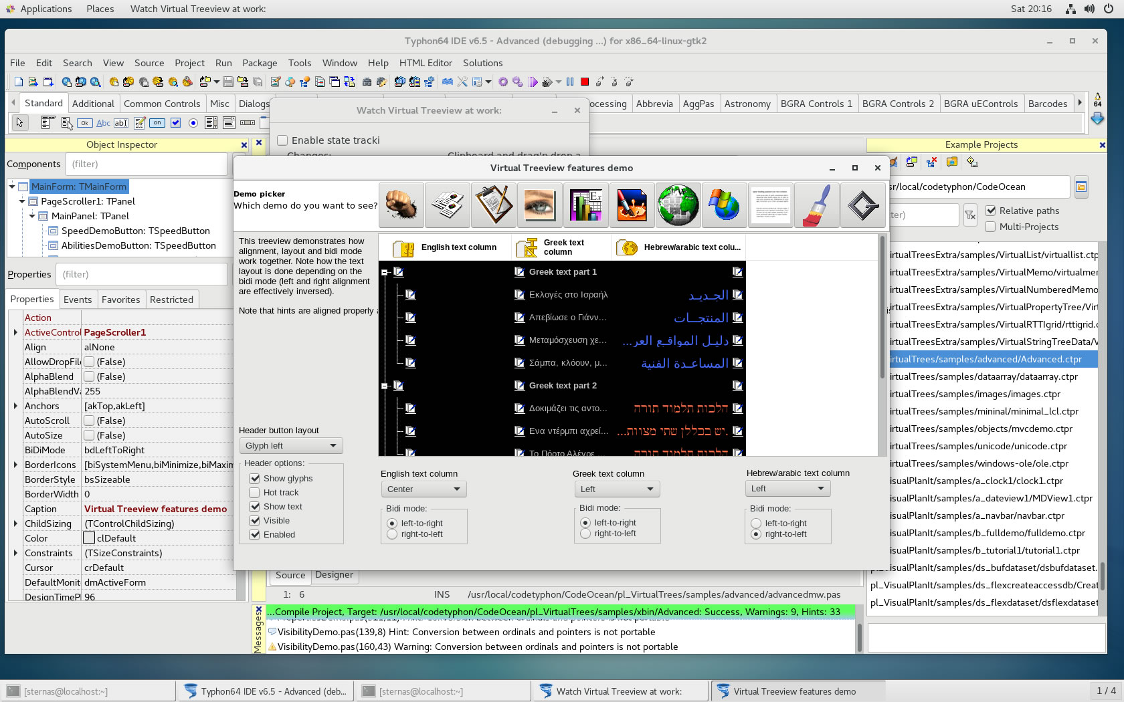Click the Pause button in IDE toolbar
Screen dimensions: 1124x702
pos(570,82)
